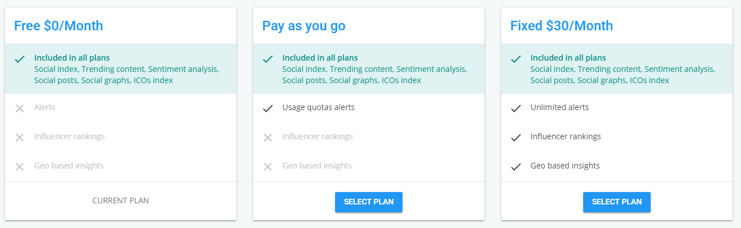Click the checkmark beside Influencer rankings in Fixed plan
Image resolution: width=741 pixels, height=228 pixels.
pyautogui.click(x=516, y=138)
